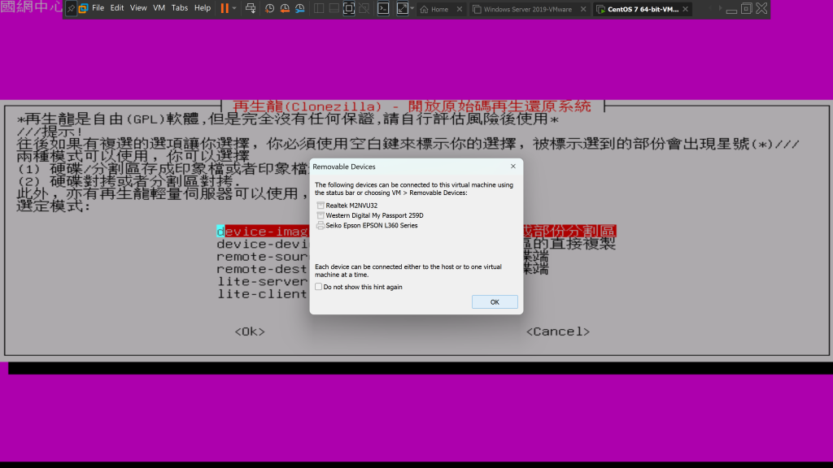The height and width of the screenshot is (468, 833).
Task: Enable 'Do not show this hint again'
Action: click(x=319, y=287)
